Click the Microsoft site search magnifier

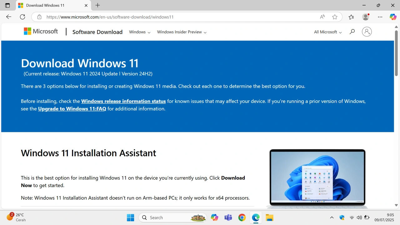(x=352, y=32)
